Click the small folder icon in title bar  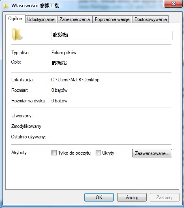point(6,6)
